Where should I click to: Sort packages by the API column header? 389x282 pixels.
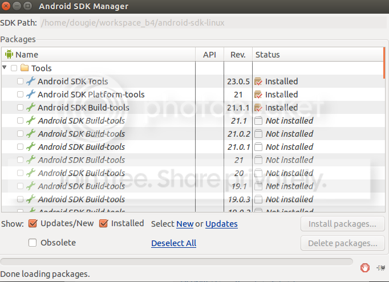(x=209, y=55)
